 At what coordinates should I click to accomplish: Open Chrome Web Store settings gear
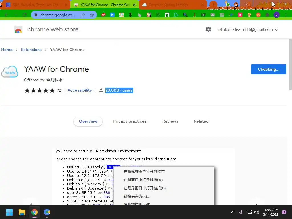[x=208, y=29]
